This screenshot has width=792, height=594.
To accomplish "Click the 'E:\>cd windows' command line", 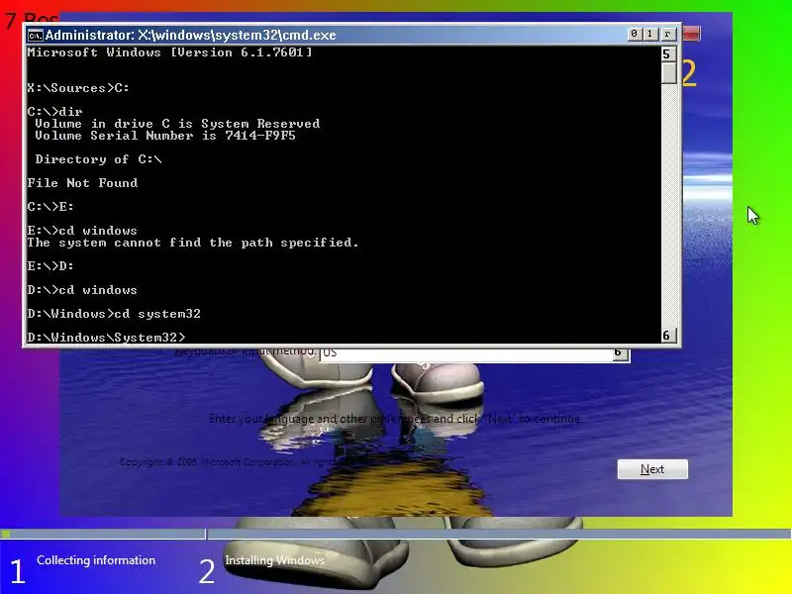I will (x=82, y=231).
